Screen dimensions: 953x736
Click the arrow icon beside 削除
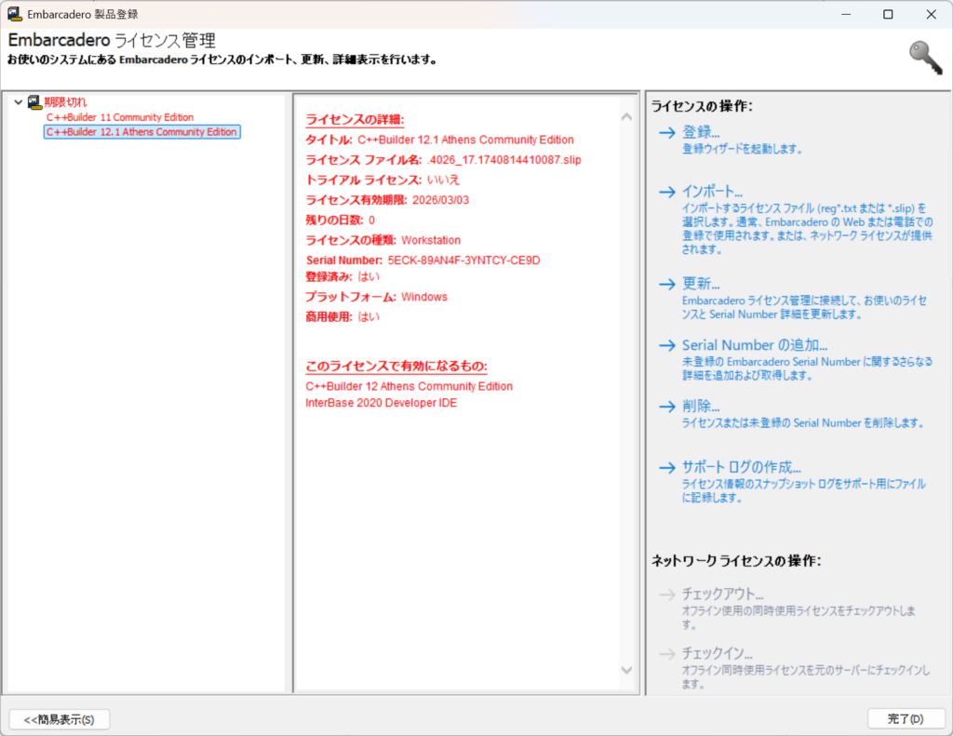click(x=665, y=407)
